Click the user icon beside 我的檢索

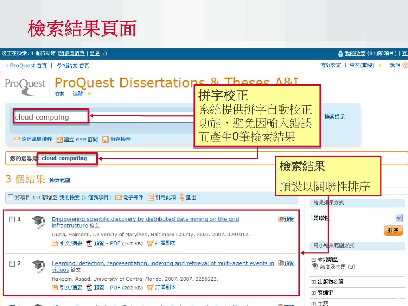(340, 54)
